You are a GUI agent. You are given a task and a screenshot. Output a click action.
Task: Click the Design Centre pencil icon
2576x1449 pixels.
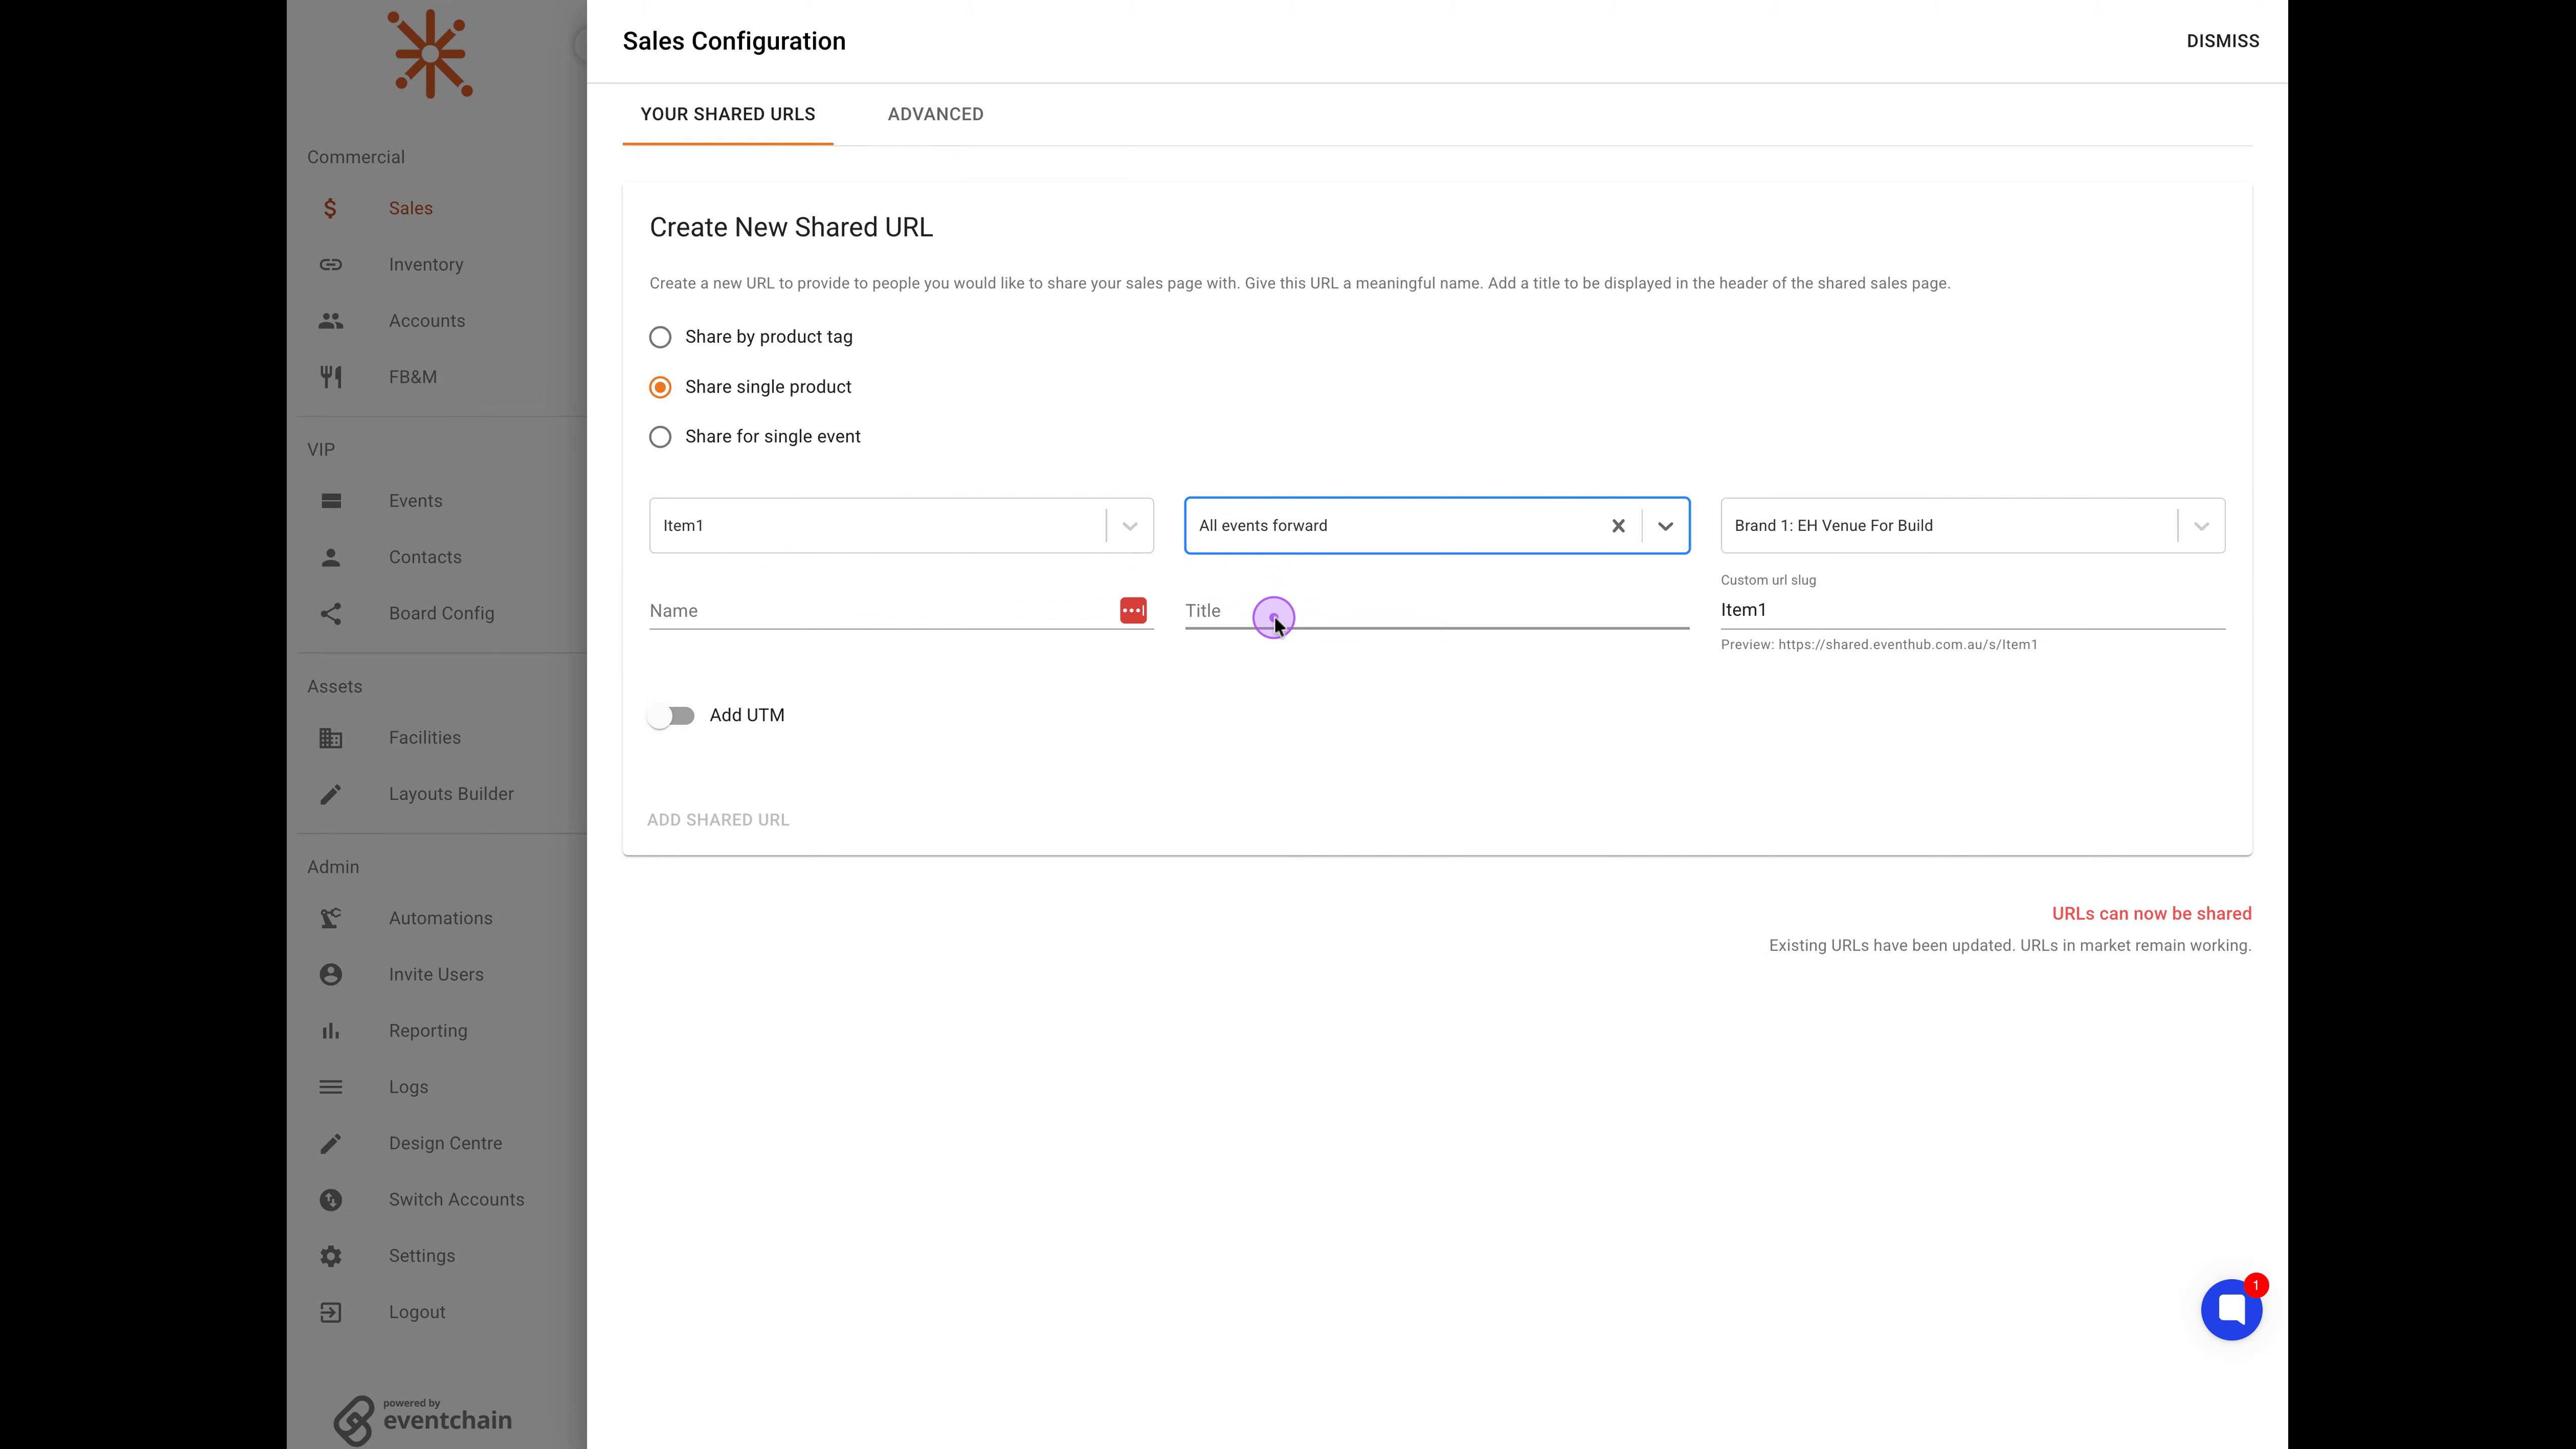click(331, 1143)
